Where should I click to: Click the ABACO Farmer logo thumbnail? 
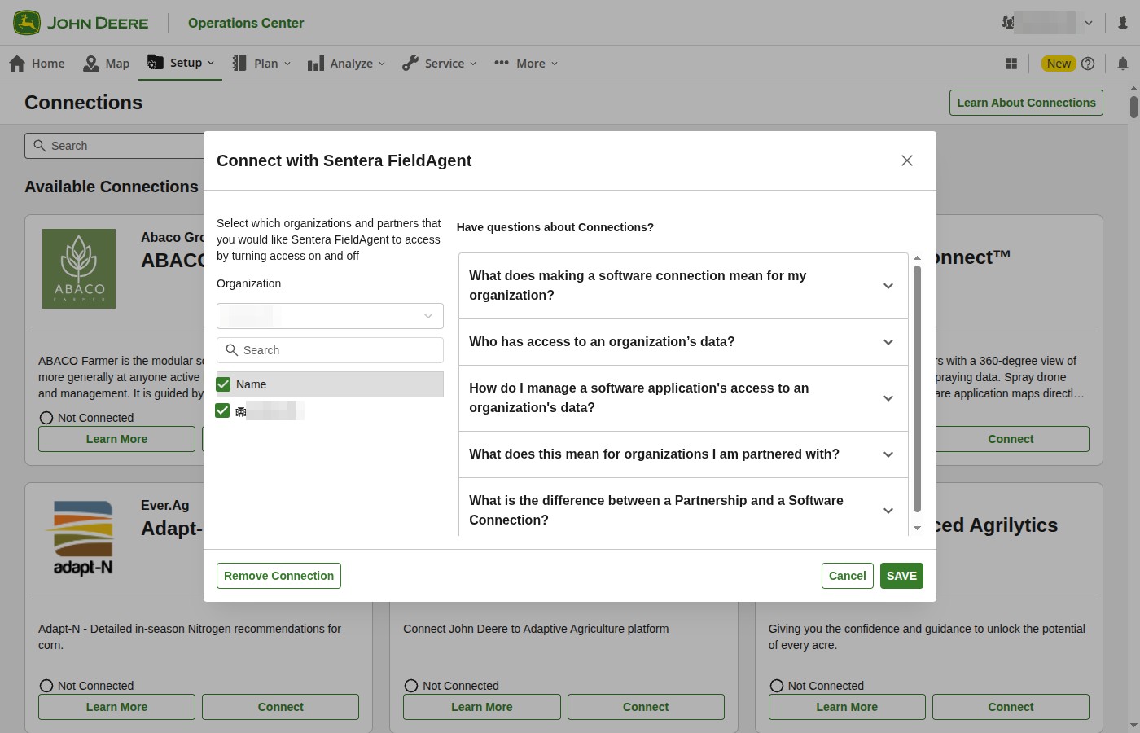point(79,269)
